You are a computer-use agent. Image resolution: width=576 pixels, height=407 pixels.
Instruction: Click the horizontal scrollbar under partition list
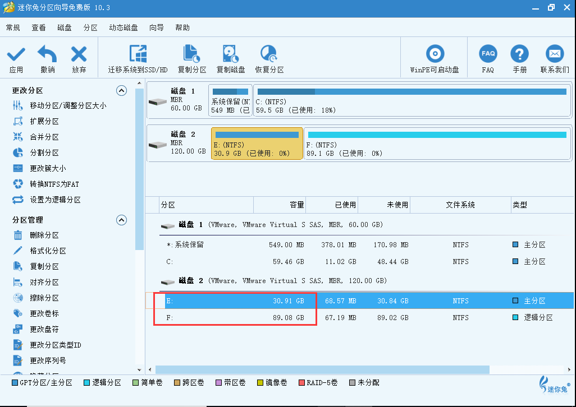(x=323, y=369)
